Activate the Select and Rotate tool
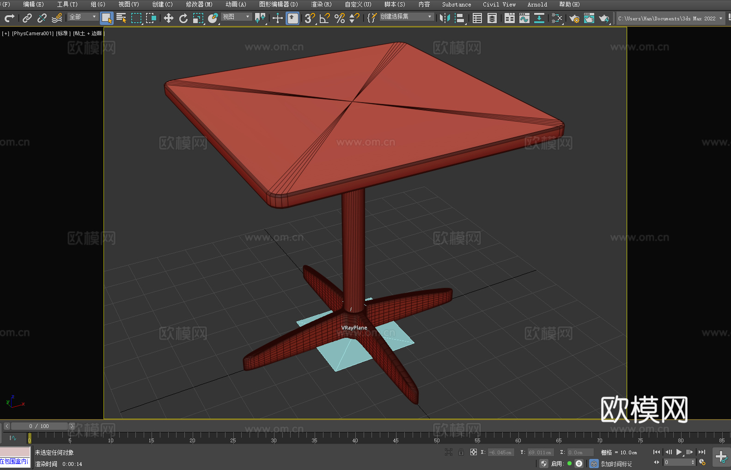 183,18
